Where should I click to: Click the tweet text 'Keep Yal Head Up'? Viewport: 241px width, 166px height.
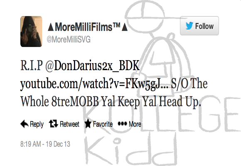158,102
